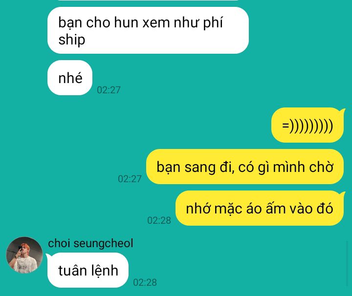Click the 02:28 timestamp beside 'tuân lệnh'
352x296 pixels.
[145, 282]
